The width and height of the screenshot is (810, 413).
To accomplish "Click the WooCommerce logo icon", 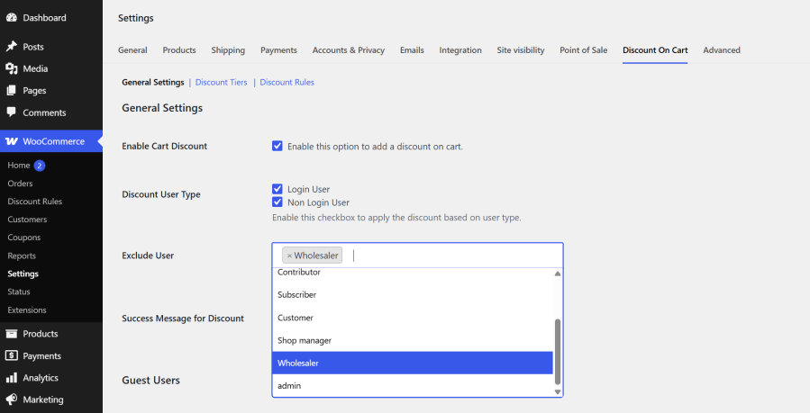I will (x=12, y=141).
